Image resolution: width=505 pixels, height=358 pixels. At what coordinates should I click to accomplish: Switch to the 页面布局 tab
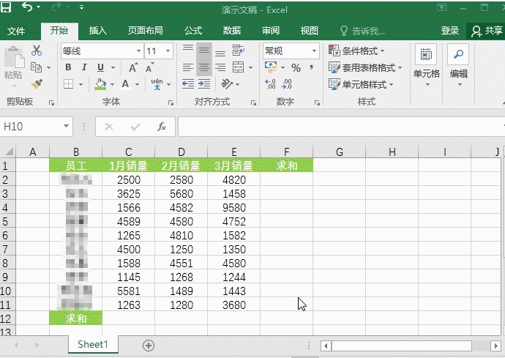(146, 31)
